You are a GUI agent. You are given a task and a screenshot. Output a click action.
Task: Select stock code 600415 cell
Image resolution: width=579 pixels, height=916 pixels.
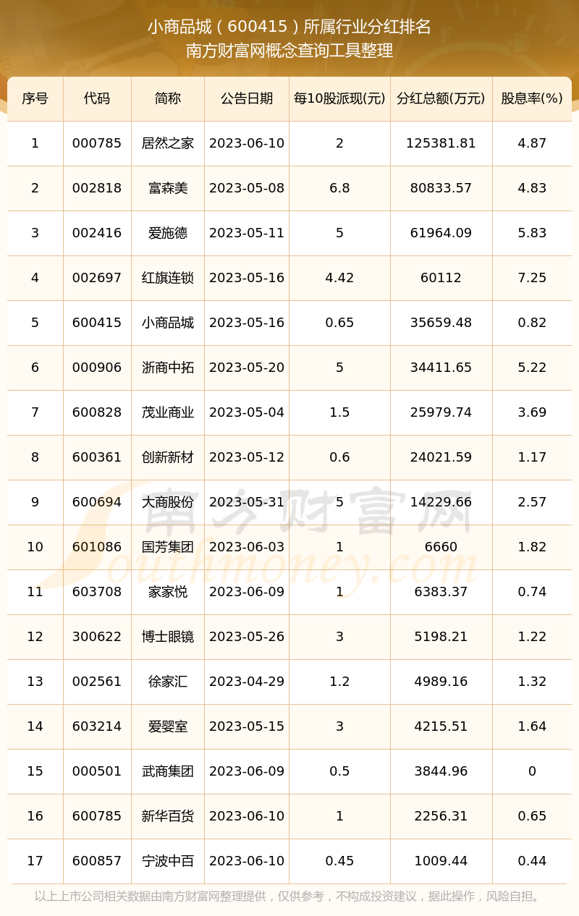tap(97, 323)
